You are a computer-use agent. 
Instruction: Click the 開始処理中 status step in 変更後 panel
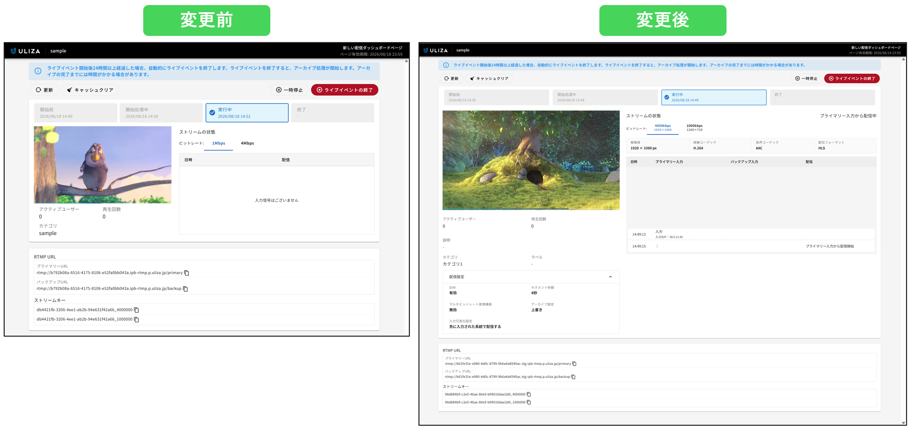[x=605, y=98]
